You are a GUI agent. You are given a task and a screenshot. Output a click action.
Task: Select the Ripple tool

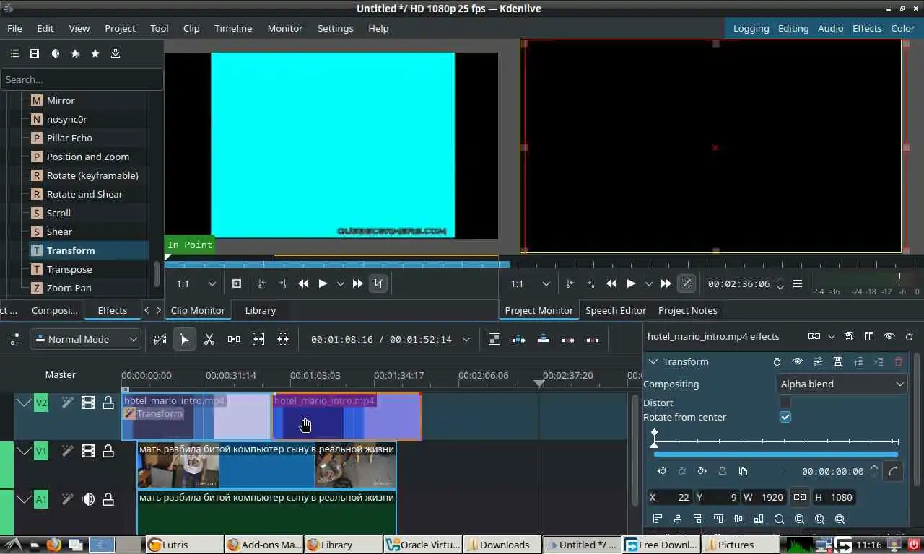283,339
